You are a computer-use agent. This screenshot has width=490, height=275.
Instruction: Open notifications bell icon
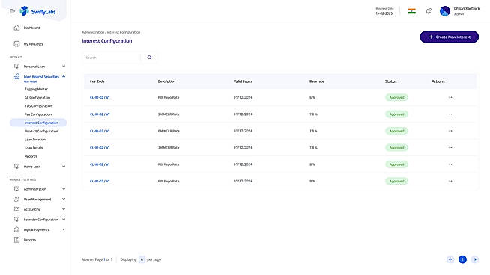coord(429,11)
